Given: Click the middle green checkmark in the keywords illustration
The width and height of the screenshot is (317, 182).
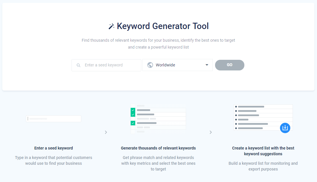Looking at the screenshot, I should 133,115.
